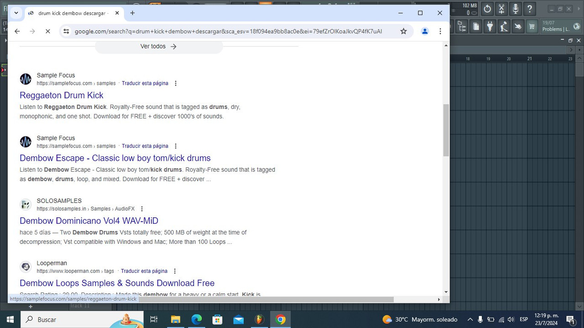The height and width of the screenshot is (328, 584).
Task: Open new Chrome tab with plus button
Action: (x=132, y=13)
